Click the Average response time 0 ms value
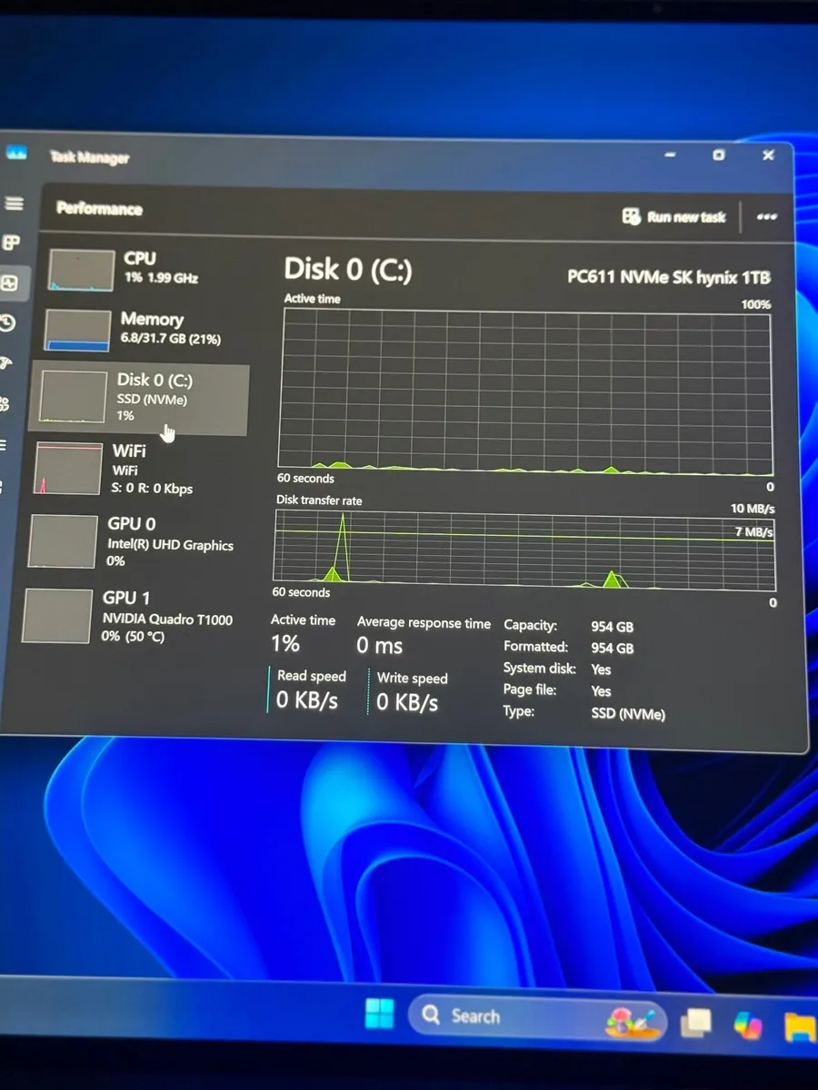 (379, 646)
